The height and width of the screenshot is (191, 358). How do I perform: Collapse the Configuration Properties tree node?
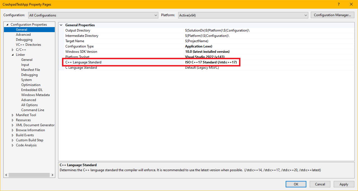pyautogui.click(x=7, y=25)
